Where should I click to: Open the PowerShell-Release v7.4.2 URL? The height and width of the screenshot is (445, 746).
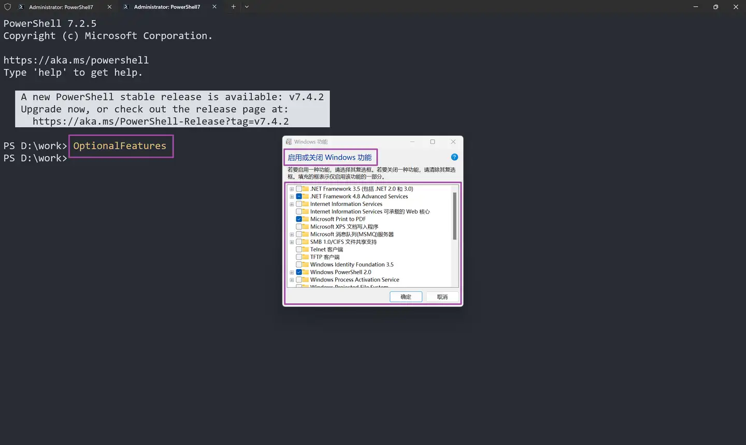pos(161,121)
